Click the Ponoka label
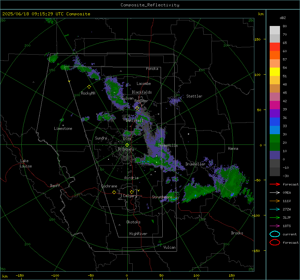Screen dimensions: 300x280 click(152, 69)
